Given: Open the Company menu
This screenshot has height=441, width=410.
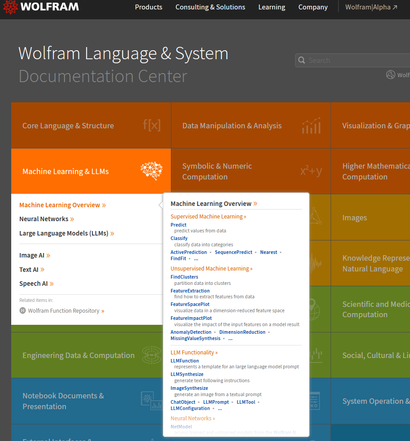Looking at the screenshot, I should coord(313,7).
